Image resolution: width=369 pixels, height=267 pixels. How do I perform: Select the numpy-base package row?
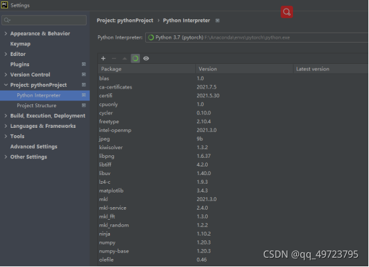[233, 251]
